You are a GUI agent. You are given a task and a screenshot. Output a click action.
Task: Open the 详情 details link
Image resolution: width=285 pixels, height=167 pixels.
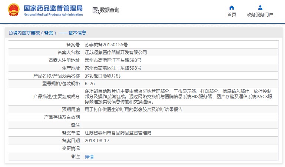click(89, 157)
